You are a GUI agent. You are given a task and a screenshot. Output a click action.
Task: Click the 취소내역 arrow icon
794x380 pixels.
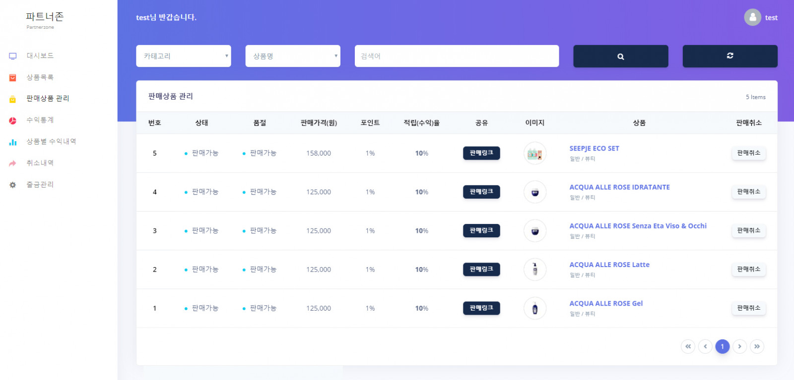[x=13, y=163]
